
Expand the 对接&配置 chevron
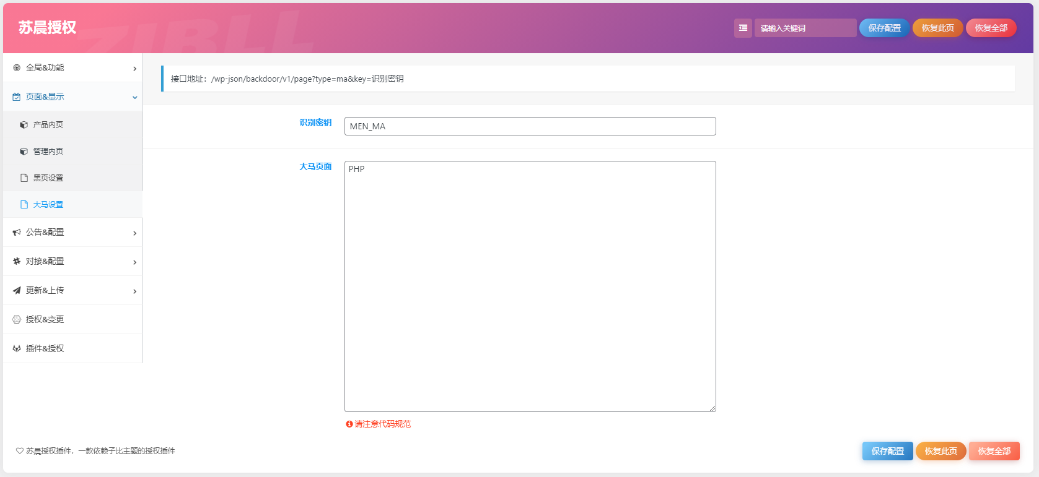click(134, 262)
